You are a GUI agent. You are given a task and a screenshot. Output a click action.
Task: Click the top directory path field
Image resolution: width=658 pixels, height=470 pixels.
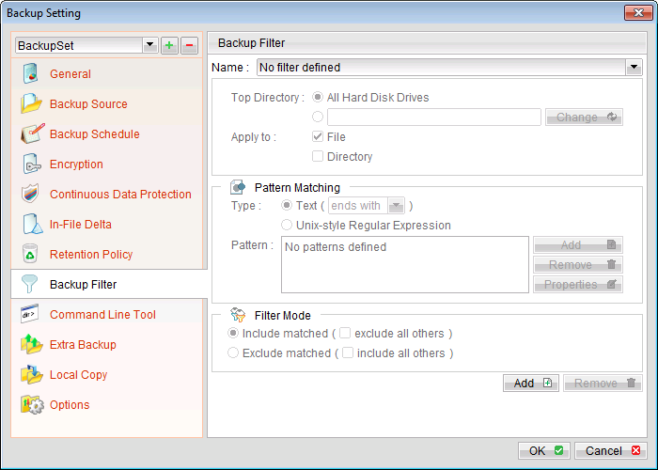[434, 117]
